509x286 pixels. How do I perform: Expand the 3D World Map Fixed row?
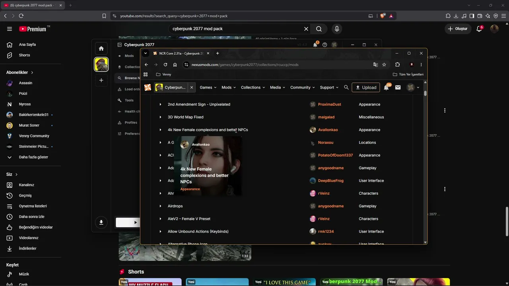click(160, 117)
